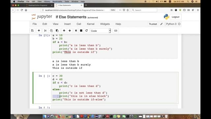The image size is (211, 119).
Task: Click the code line 'c = 30'
Action: coord(57,76)
